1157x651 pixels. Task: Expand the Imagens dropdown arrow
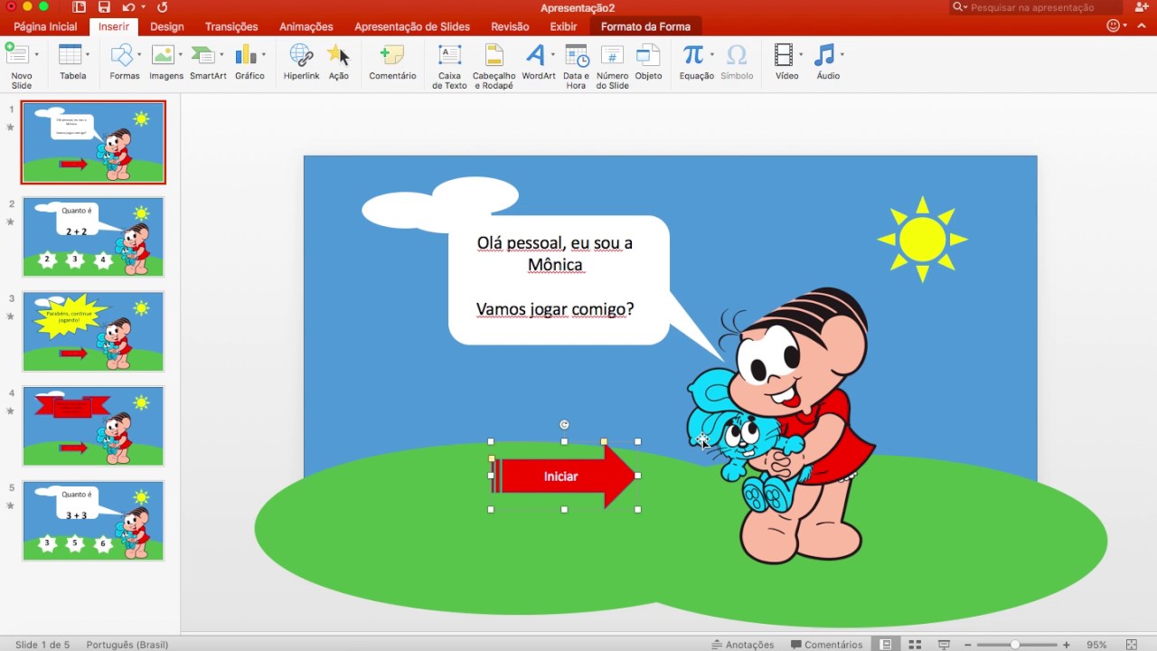[181, 54]
